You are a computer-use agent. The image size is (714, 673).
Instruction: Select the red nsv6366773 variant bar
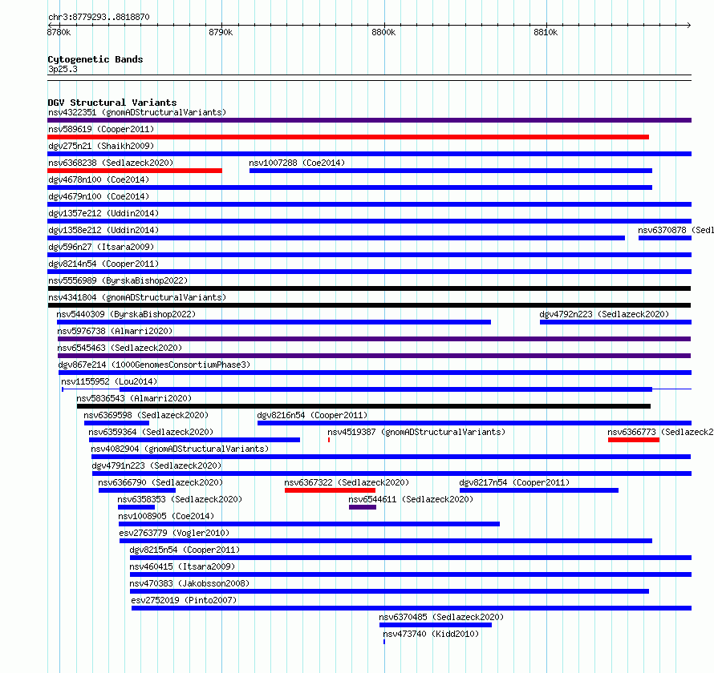pos(634,440)
